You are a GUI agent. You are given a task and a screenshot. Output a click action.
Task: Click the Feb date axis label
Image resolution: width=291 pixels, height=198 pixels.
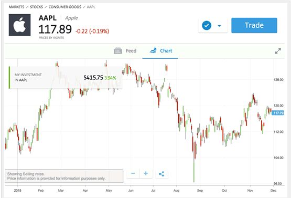point(41,191)
